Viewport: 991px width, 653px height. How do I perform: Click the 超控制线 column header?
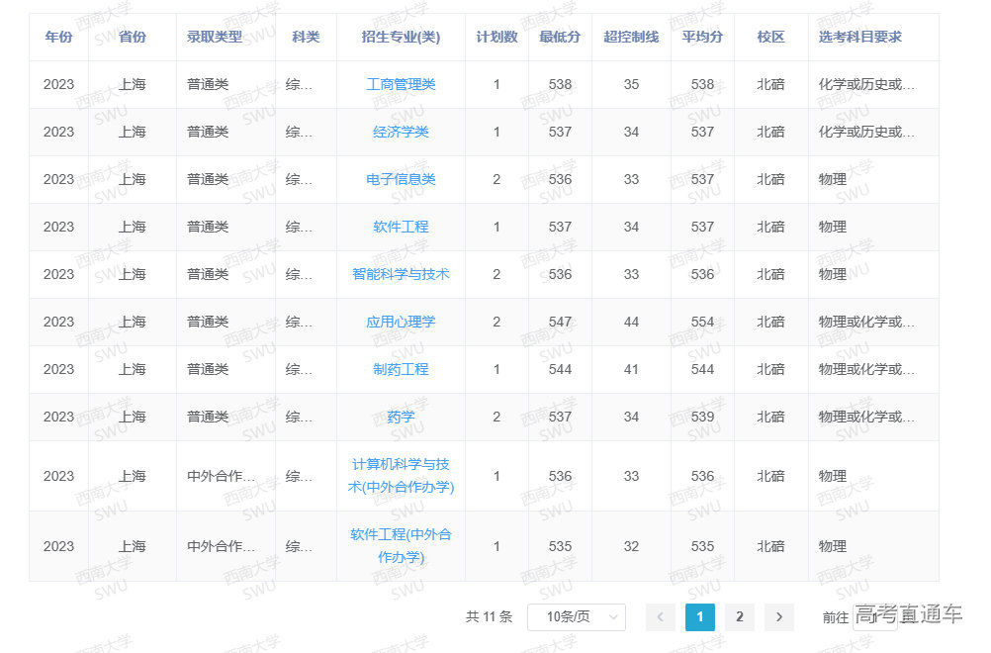(x=631, y=38)
